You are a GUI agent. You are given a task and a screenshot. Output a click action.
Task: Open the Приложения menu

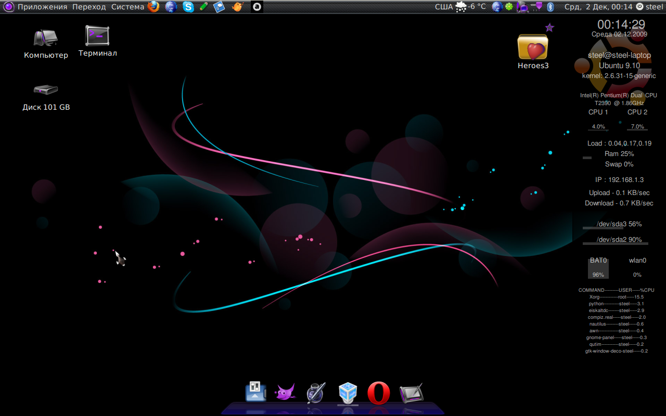[x=42, y=7]
